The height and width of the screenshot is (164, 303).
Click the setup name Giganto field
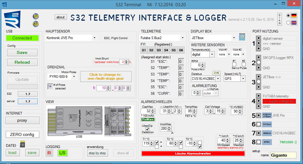tap(283, 155)
